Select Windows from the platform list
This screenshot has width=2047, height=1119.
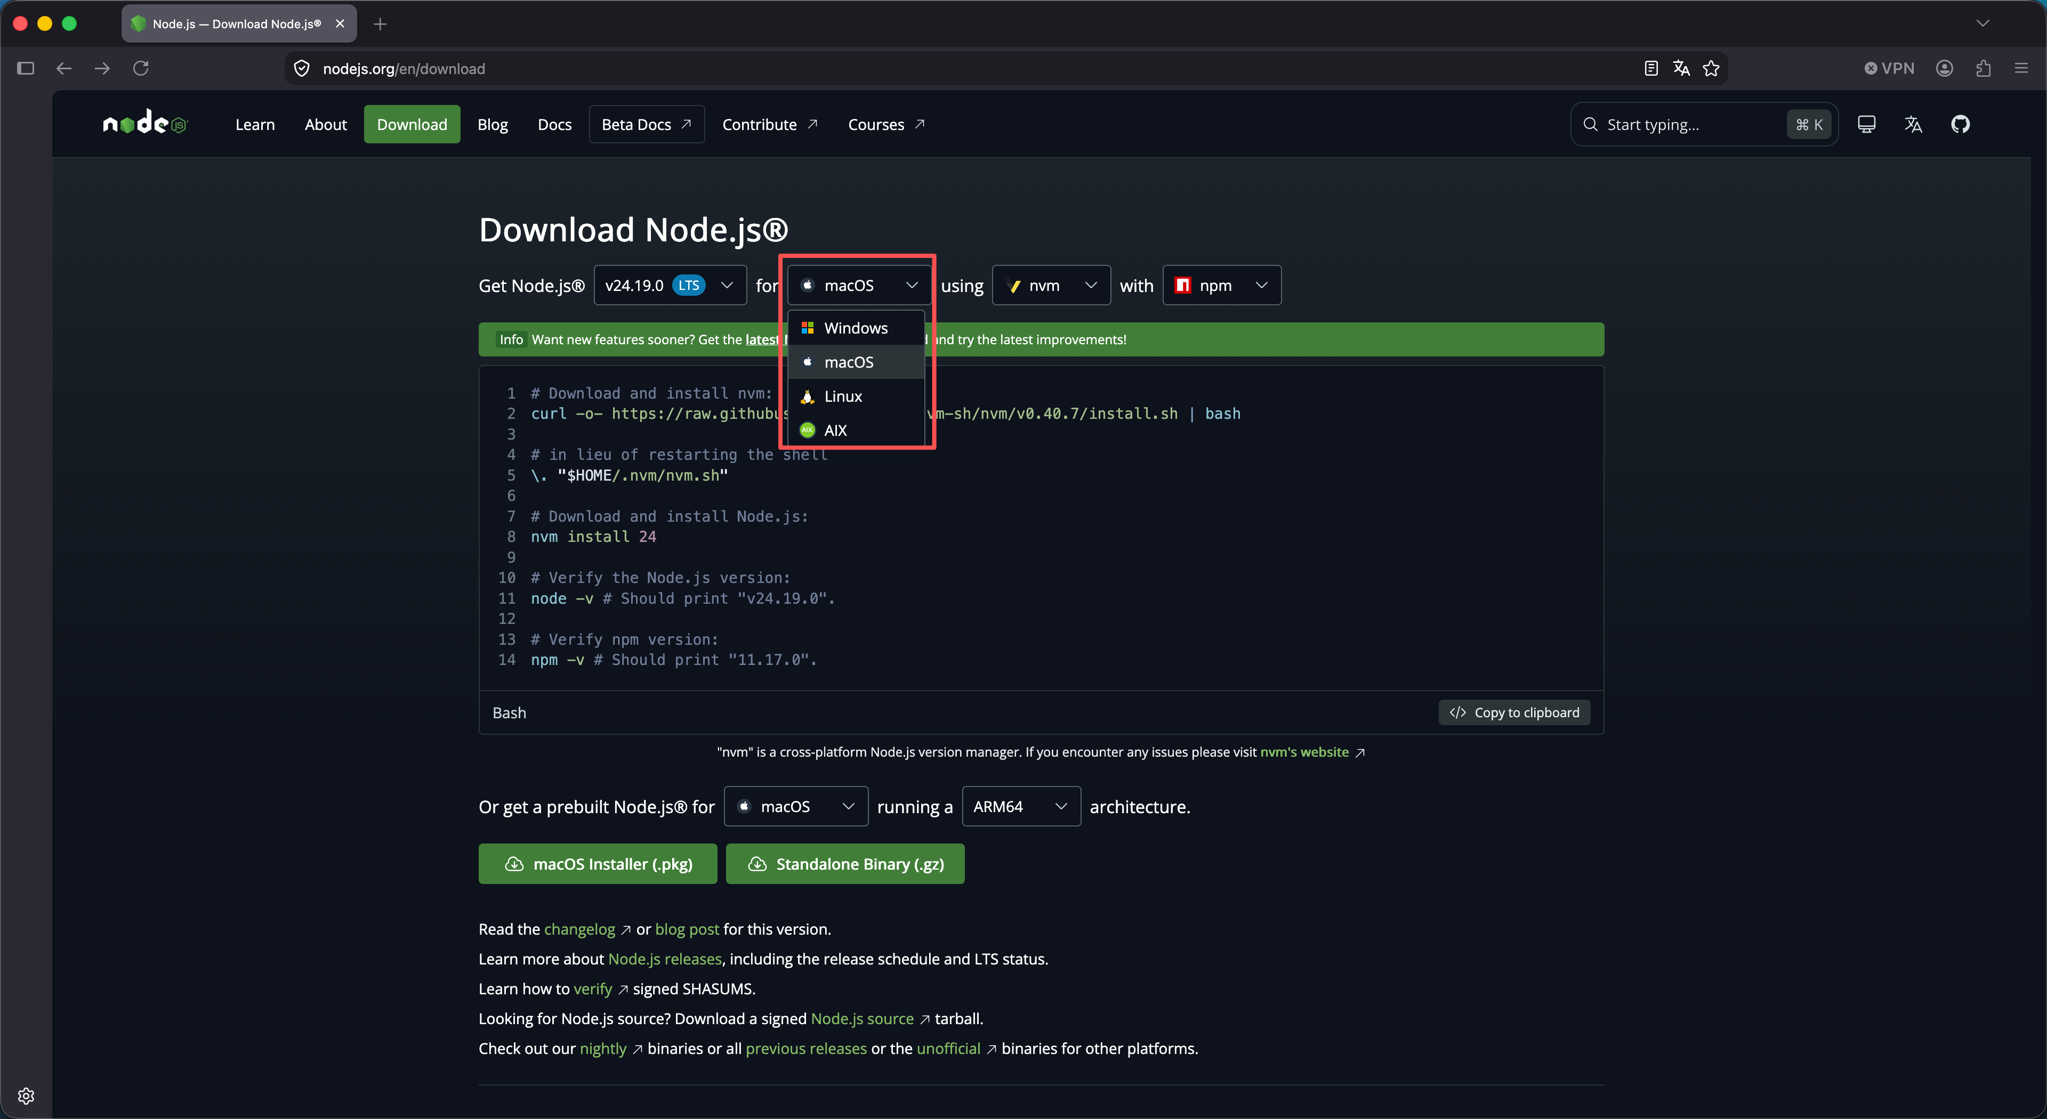[856, 328]
